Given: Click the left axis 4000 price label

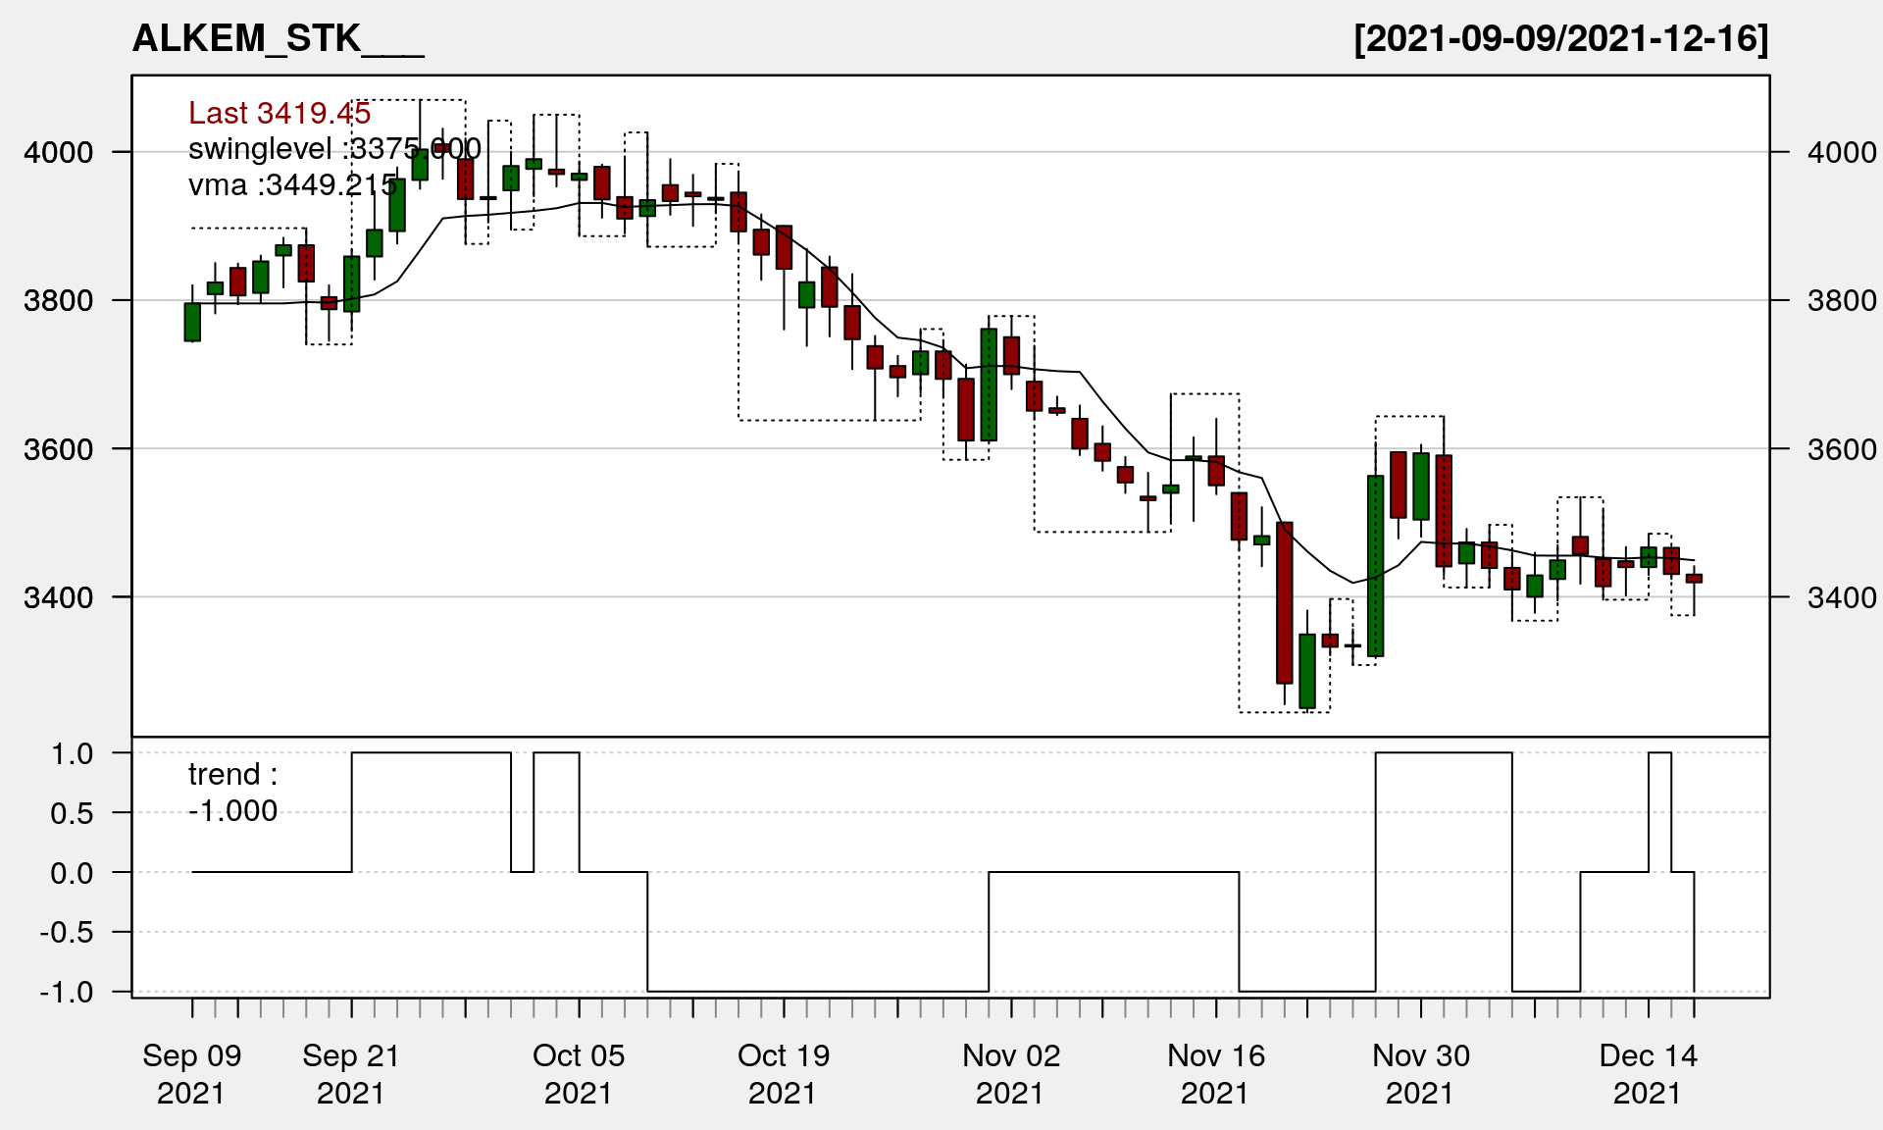Looking at the screenshot, I should [x=58, y=153].
